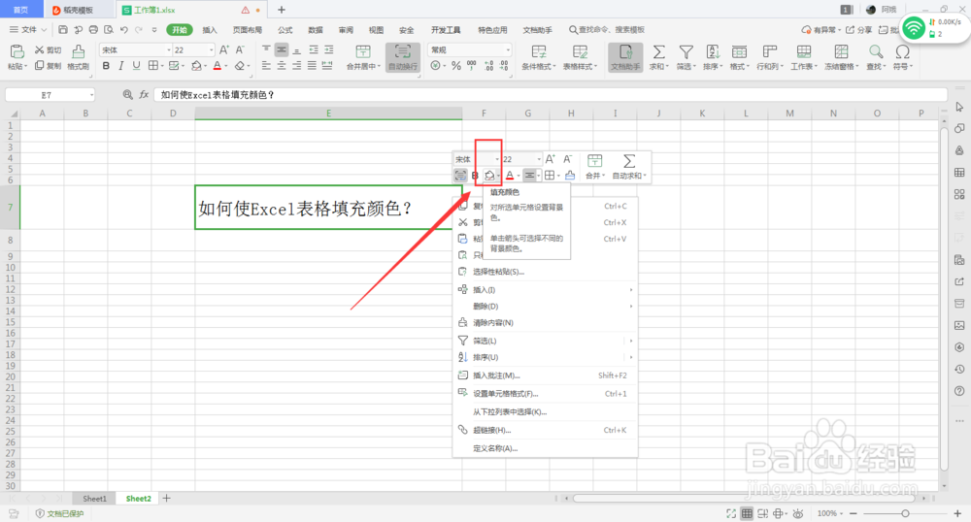Open the ribbon font size 22 dropdown

click(x=211, y=50)
